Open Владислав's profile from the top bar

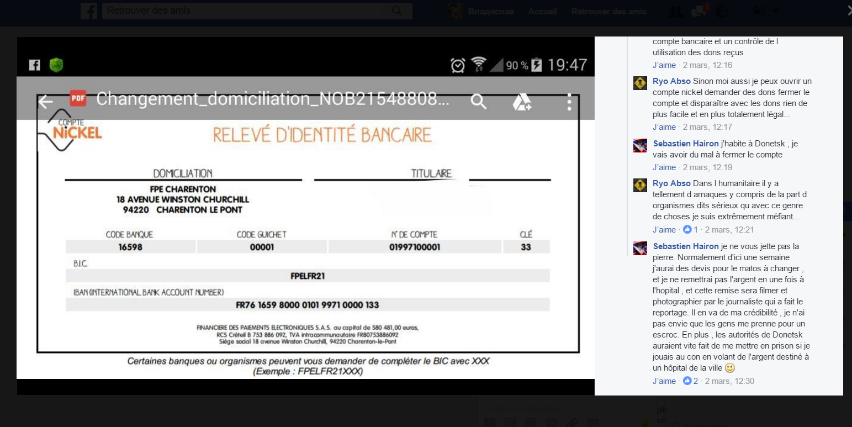[481, 11]
